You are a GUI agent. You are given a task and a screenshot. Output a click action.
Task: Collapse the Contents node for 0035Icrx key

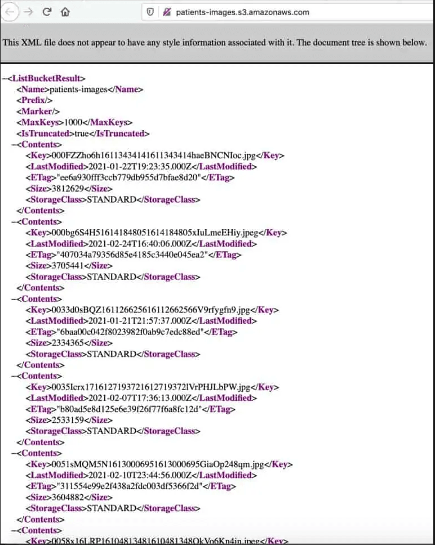pos(14,376)
